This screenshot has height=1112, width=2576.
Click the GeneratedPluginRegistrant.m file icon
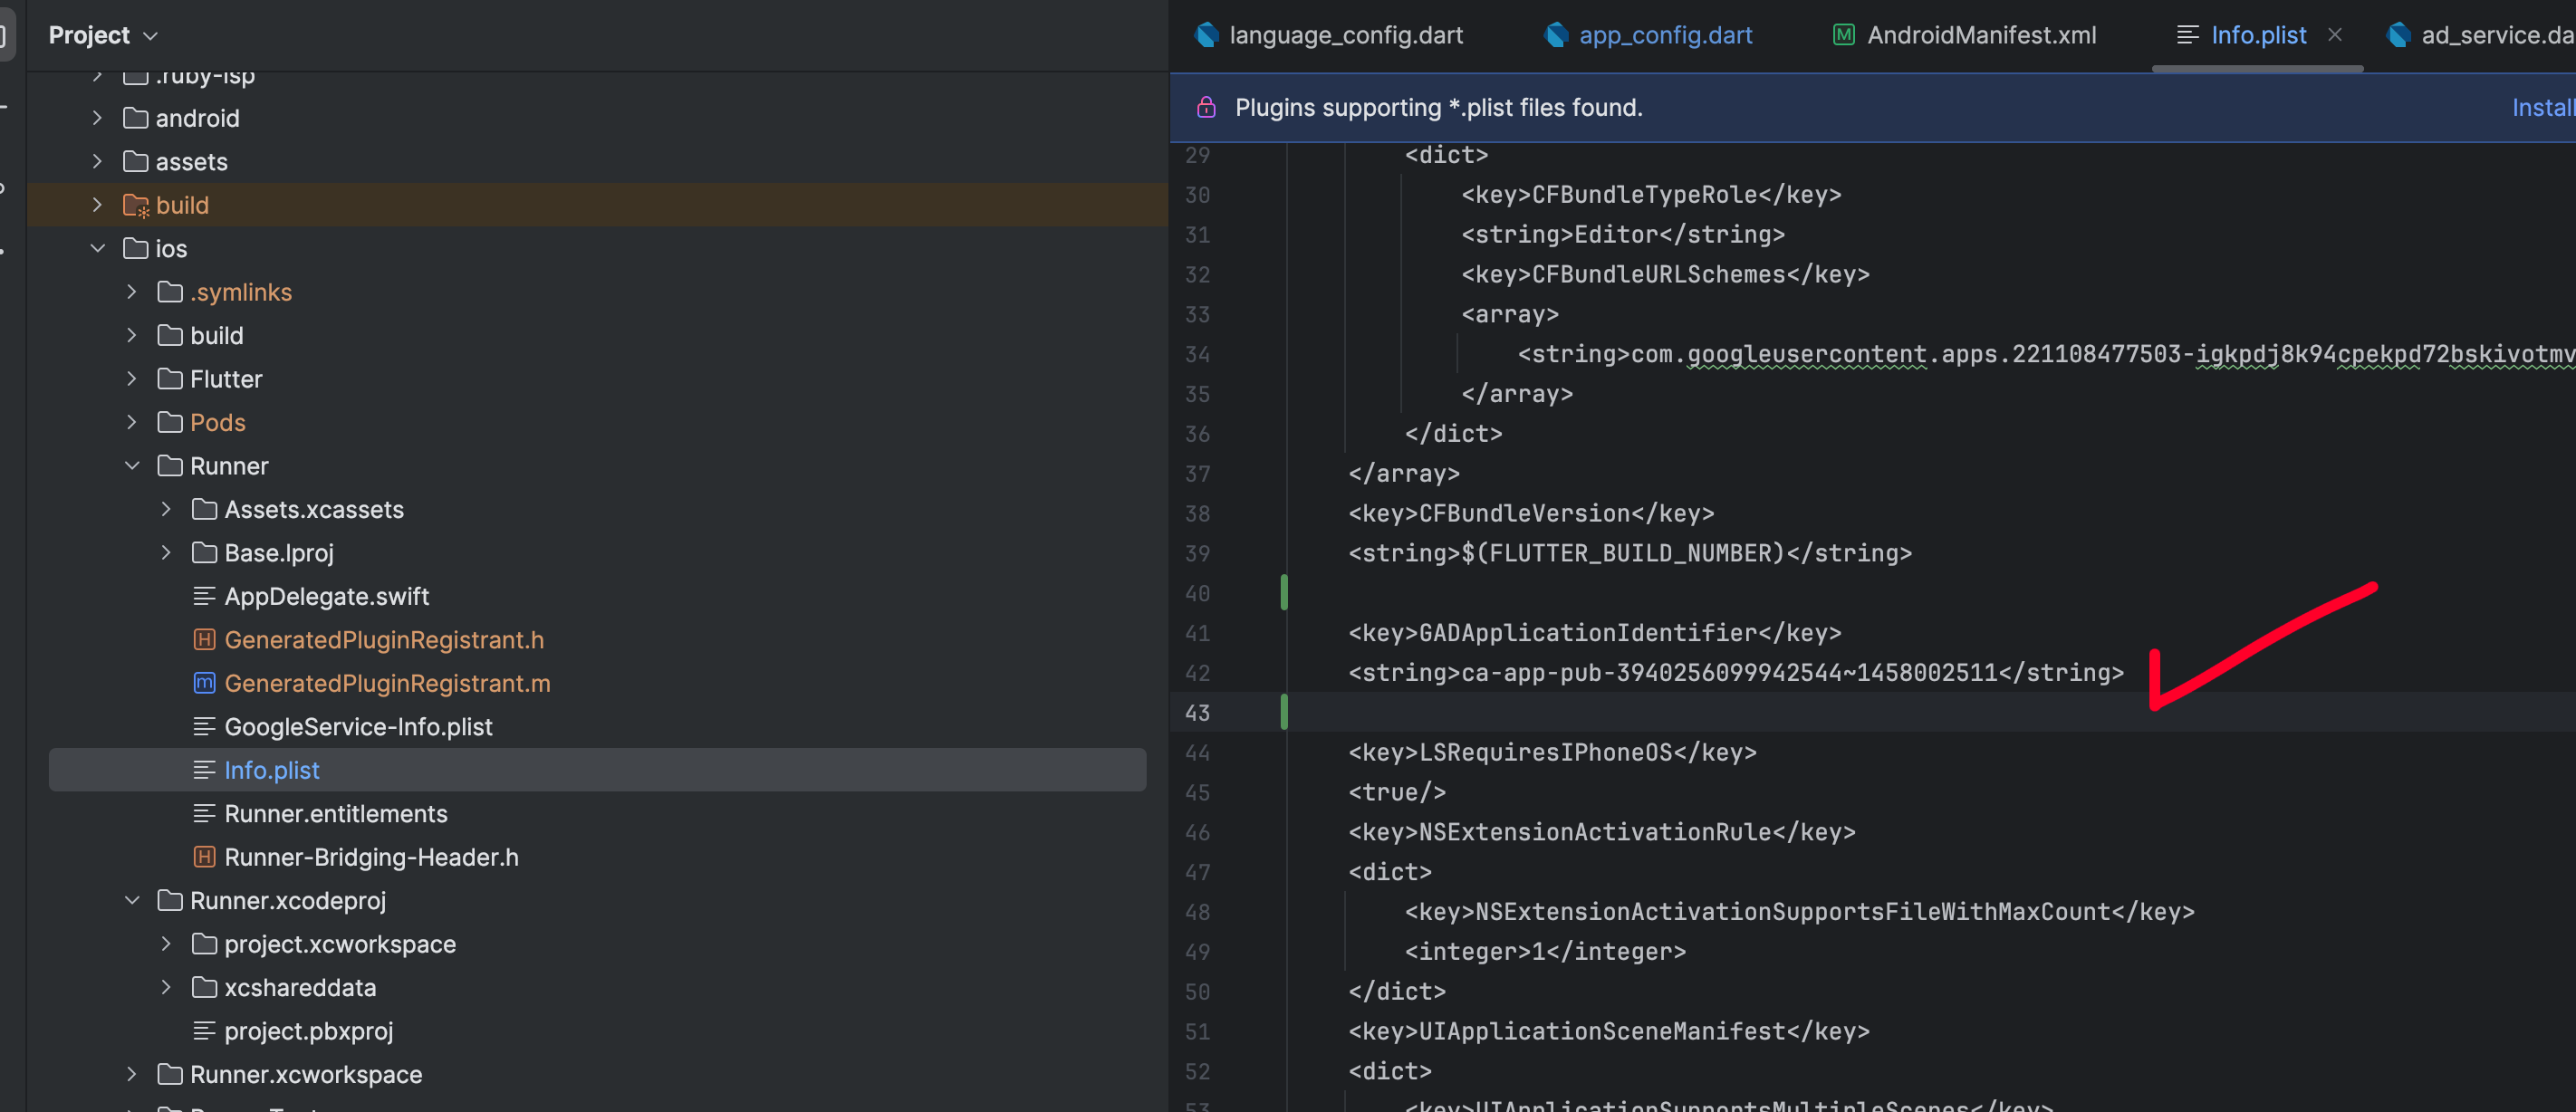click(x=204, y=683)
